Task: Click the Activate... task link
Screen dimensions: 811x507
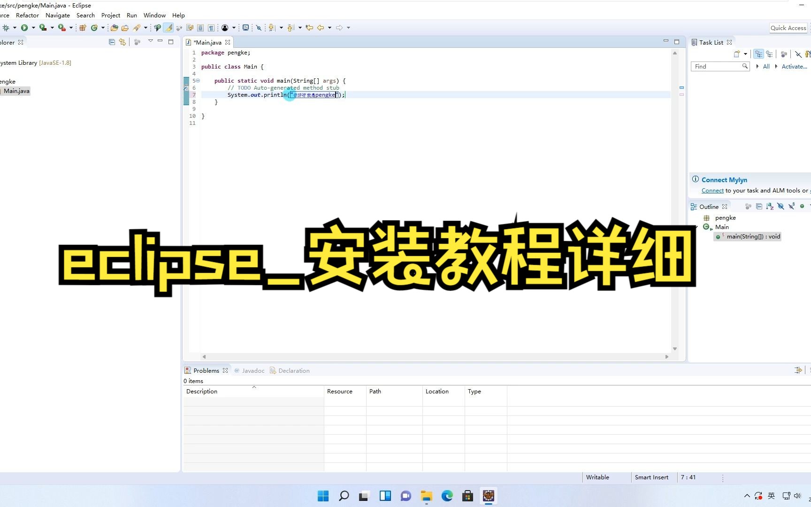Action: coord(794,67)
